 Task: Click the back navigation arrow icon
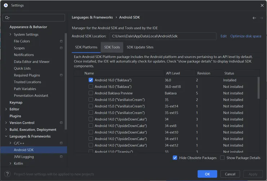pyautogui.click(x=254, y=18)
